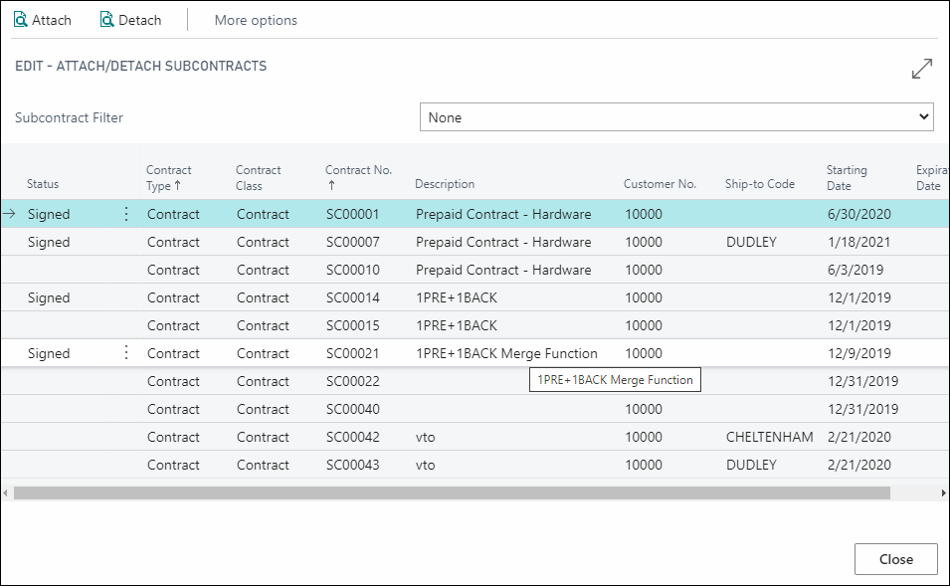
Task: Click the Attach action icon
Action: pos(21,20)
